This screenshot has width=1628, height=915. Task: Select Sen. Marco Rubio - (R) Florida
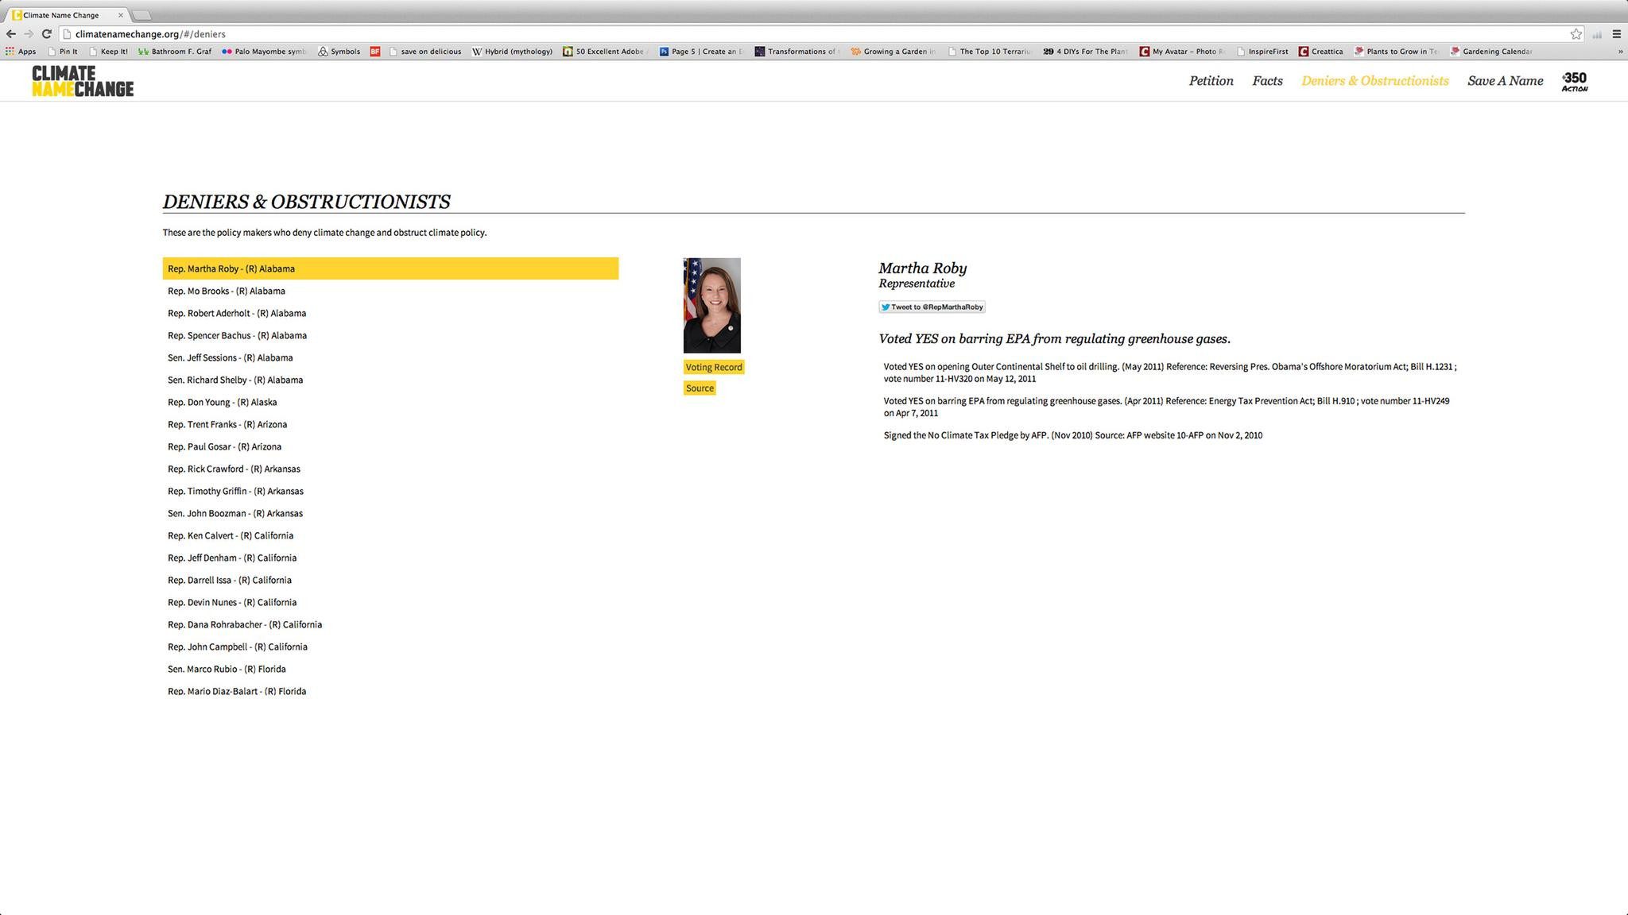(x=390, y=669)
